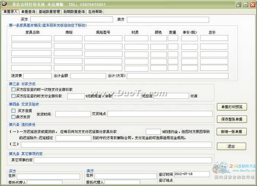Viewport: 257px width, 186px height.
Task: Open the 在线帮助 tab
Action: pyautogui.click(x=95, y=12)
